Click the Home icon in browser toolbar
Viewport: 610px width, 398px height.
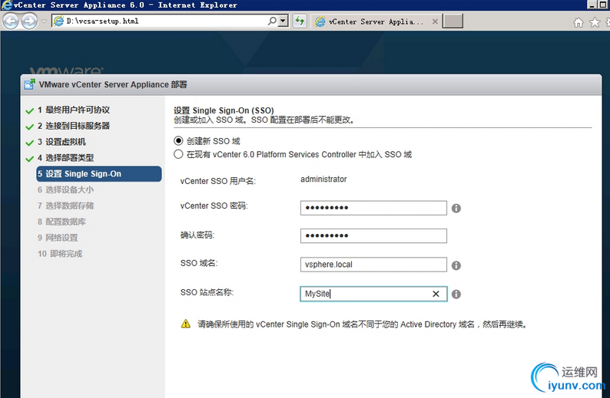point(579,22)
